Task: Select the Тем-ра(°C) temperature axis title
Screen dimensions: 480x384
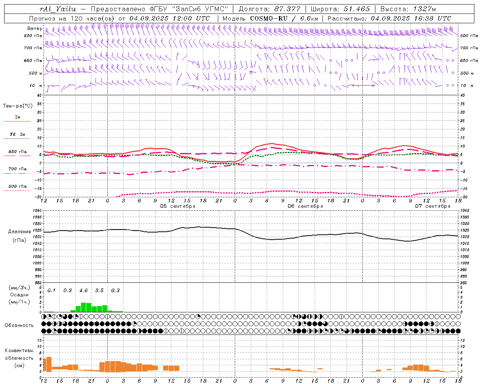Action: [x=18, y=106]
